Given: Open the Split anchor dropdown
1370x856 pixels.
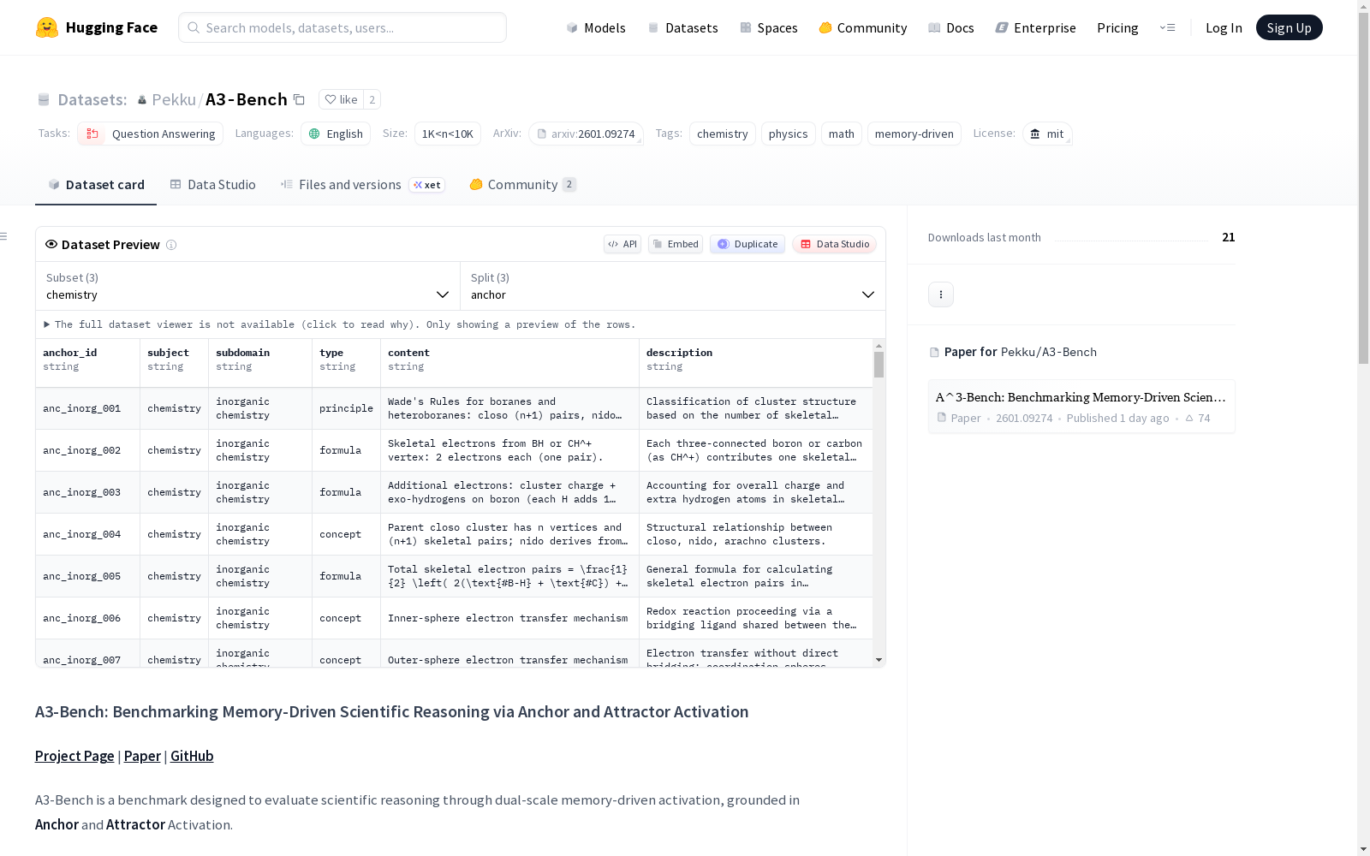Looking at the screenshot, I should click(673, 286).
